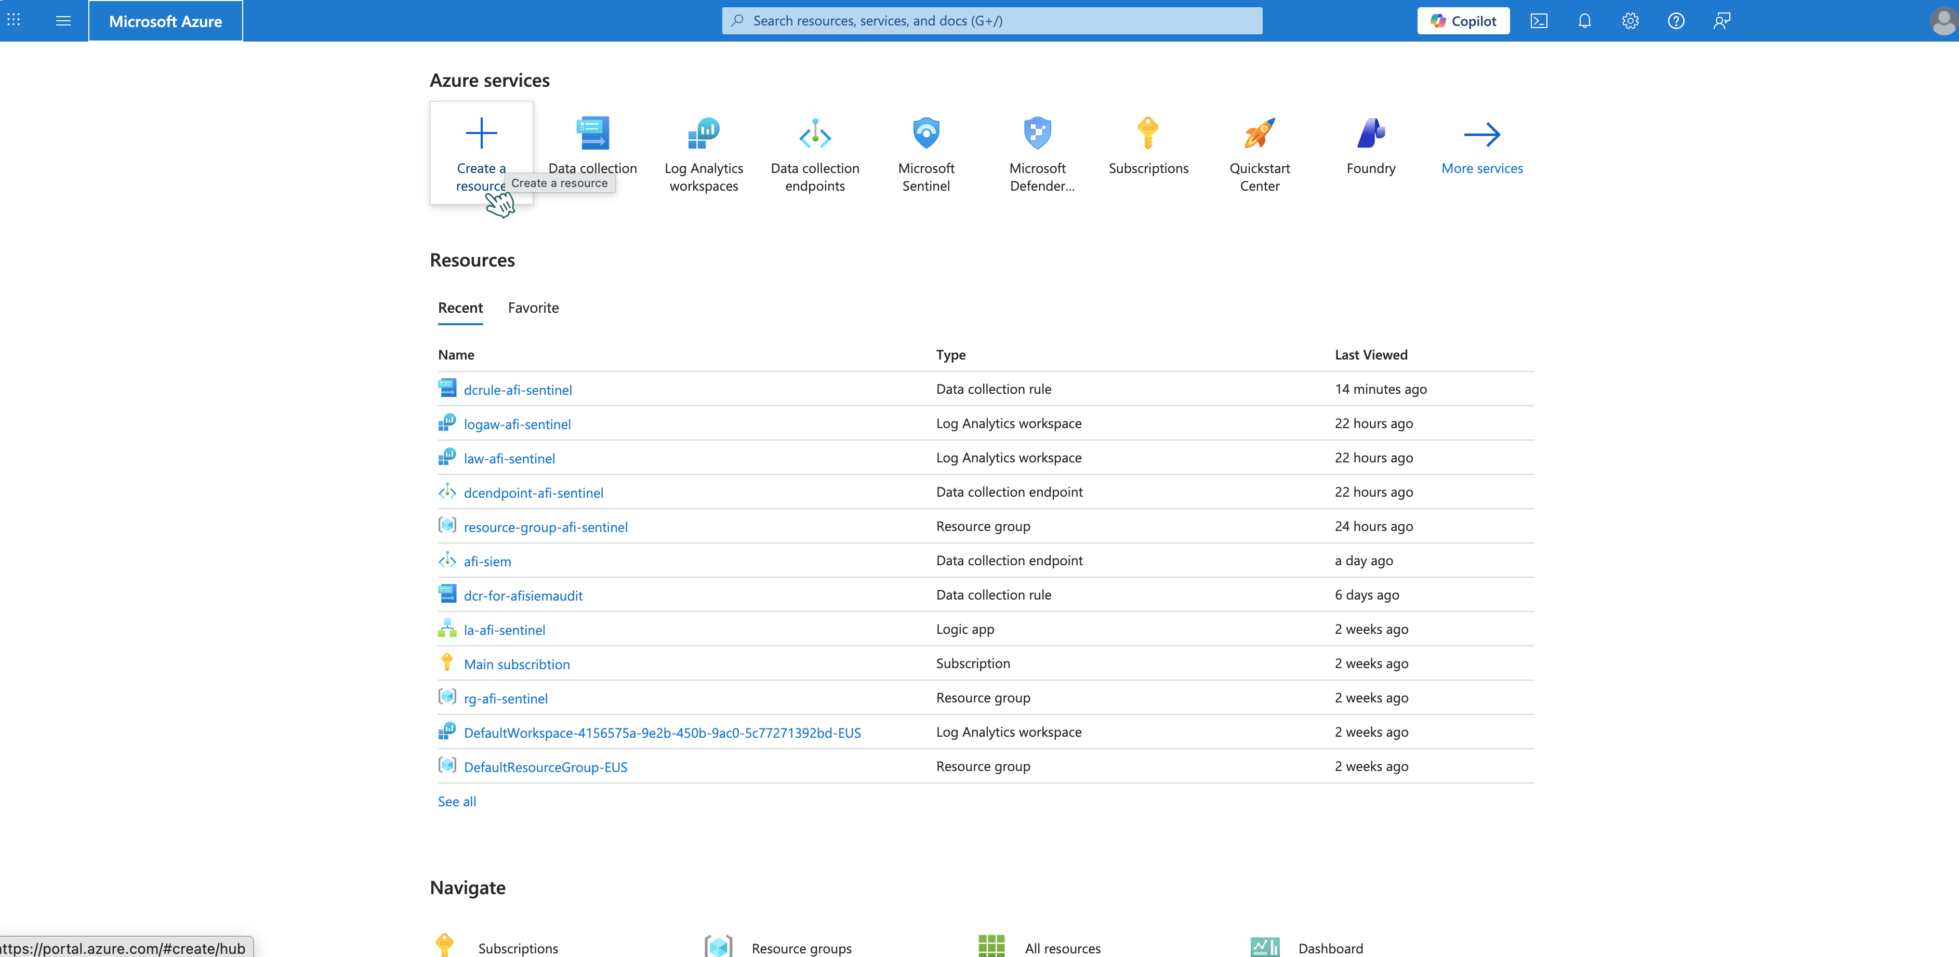Open Microsoft Defender service icon
Viewport: 1959px width, 957px height.
1037,133
